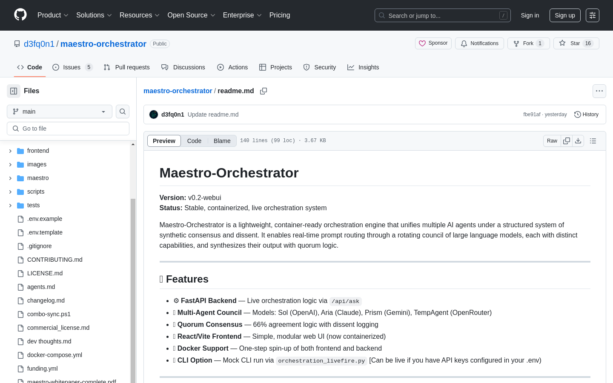Click the agents.md file icon
This screenshot has width=613, height=383.
tap(20, 287)
